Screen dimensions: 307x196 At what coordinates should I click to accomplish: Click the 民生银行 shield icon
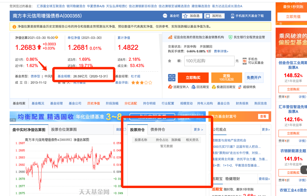(x=231, y=37)
